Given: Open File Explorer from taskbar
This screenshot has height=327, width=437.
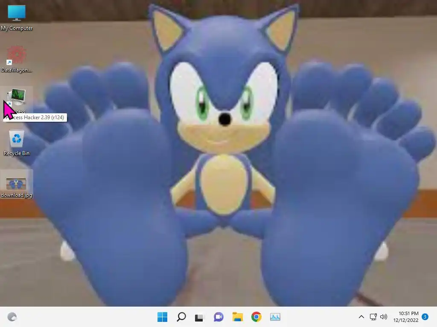Looking at the screenshot, I should 237,317.
